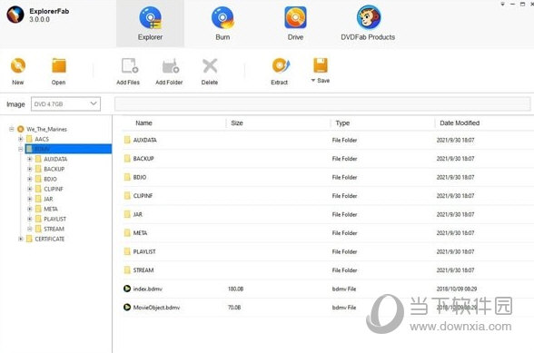
Task: Open the Explorer tab
Action: tap(150, 24)
